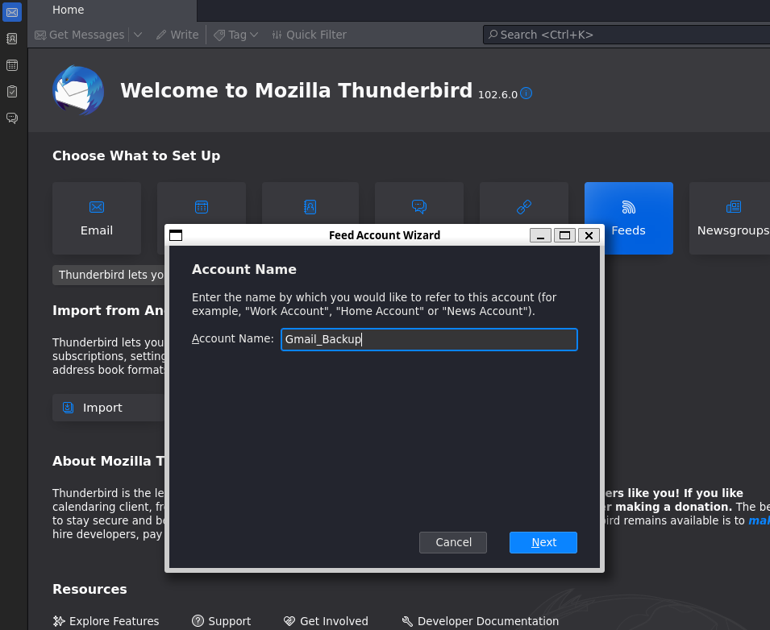Click the Get Messages toolbar button
Viewport: 770px width, 630px height.
point(80,35)
